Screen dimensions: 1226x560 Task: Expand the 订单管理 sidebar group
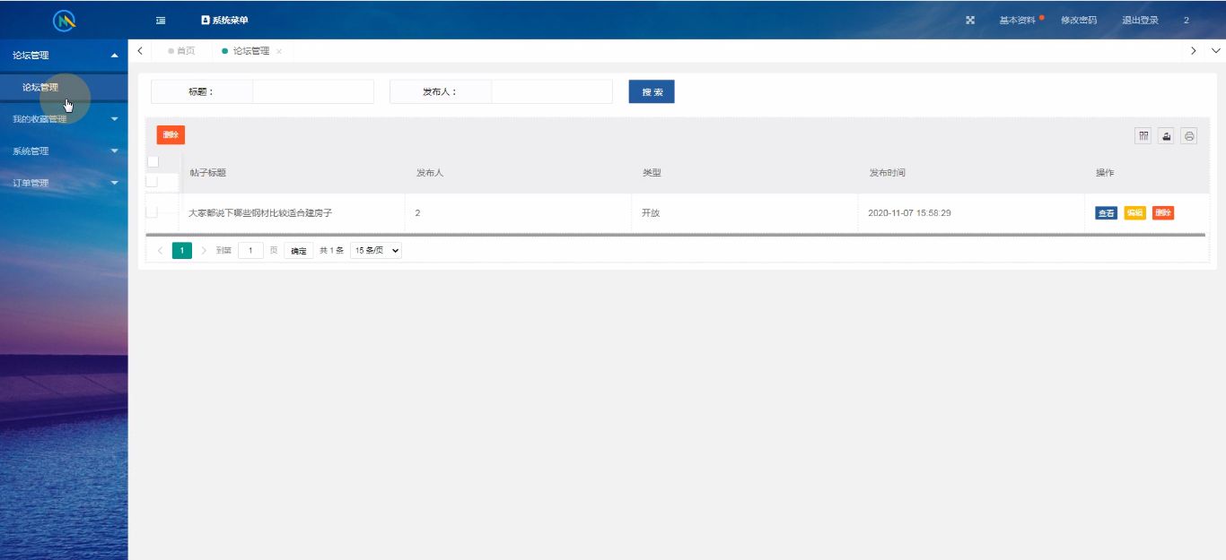(64, 183)
